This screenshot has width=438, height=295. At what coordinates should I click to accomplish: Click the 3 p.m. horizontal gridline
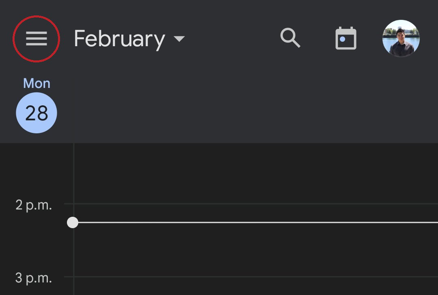click(255, 277)
